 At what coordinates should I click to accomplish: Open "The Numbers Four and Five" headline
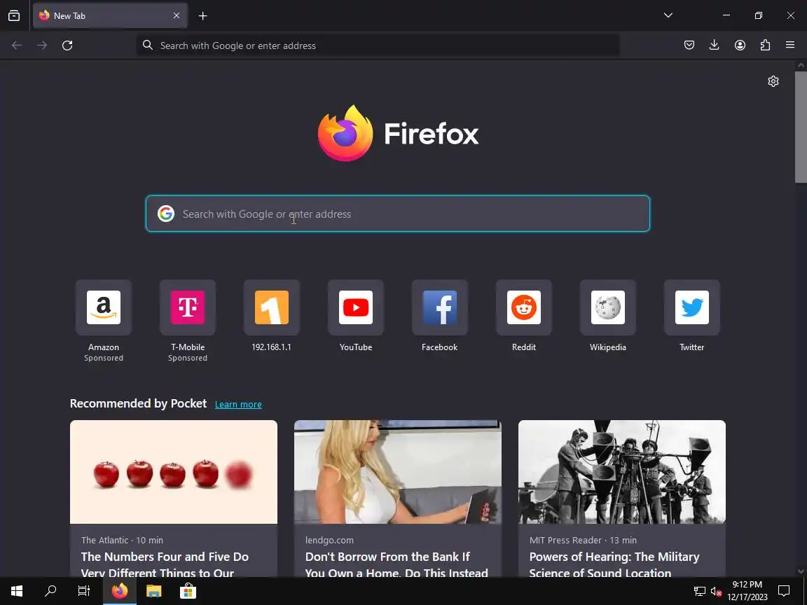coord(165,564)
